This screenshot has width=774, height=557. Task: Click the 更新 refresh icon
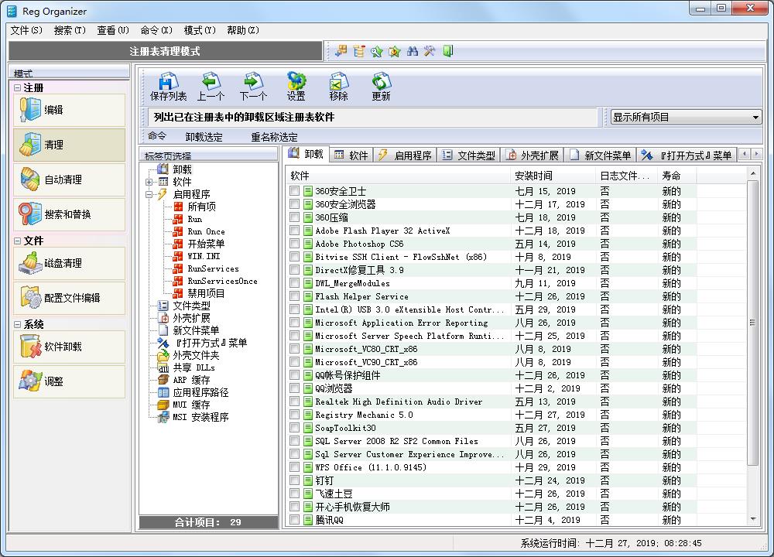(x=381, y=82)
